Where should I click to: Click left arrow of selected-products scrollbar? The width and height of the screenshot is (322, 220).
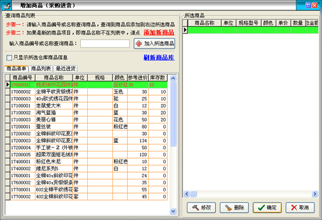(x=186, y=194)
